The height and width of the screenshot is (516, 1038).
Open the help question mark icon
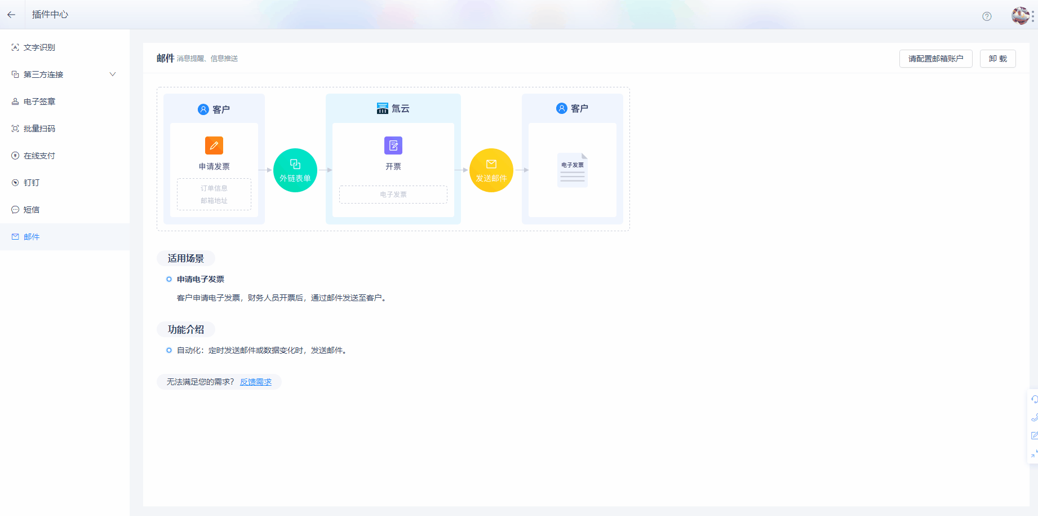987,16
